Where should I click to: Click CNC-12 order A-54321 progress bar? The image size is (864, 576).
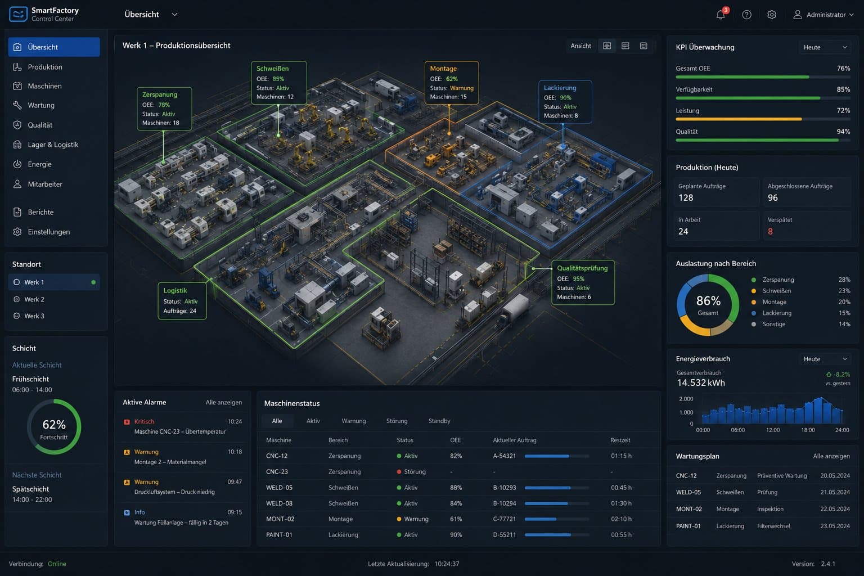(x=557, y=456)
